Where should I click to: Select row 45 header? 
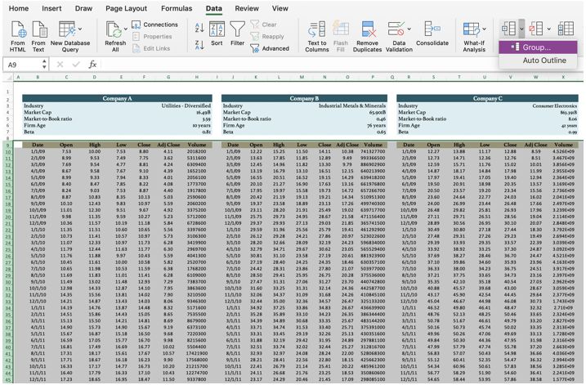[x=8, y=380]
